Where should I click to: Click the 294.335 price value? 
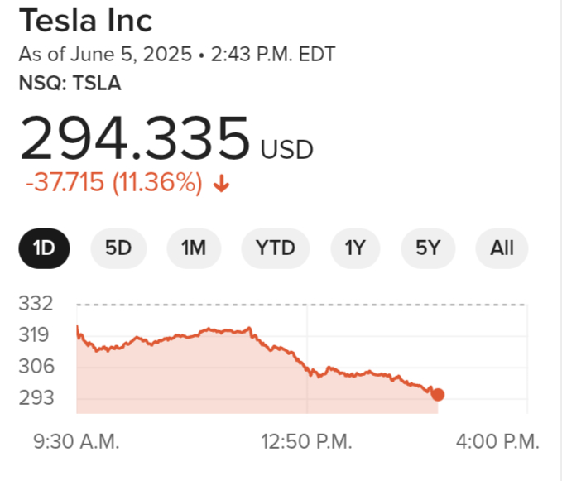click(135, 139)
